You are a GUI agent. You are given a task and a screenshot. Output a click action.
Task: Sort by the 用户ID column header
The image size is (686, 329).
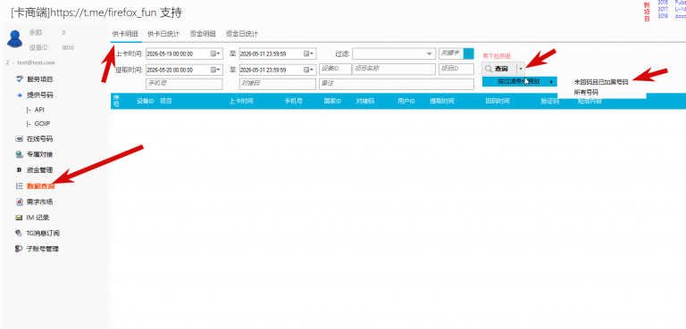tap(406, 101)
